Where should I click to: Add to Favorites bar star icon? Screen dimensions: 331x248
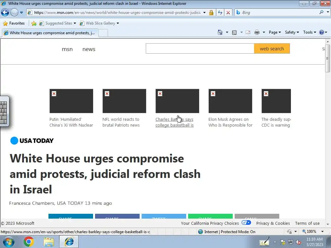pos(34,23)
